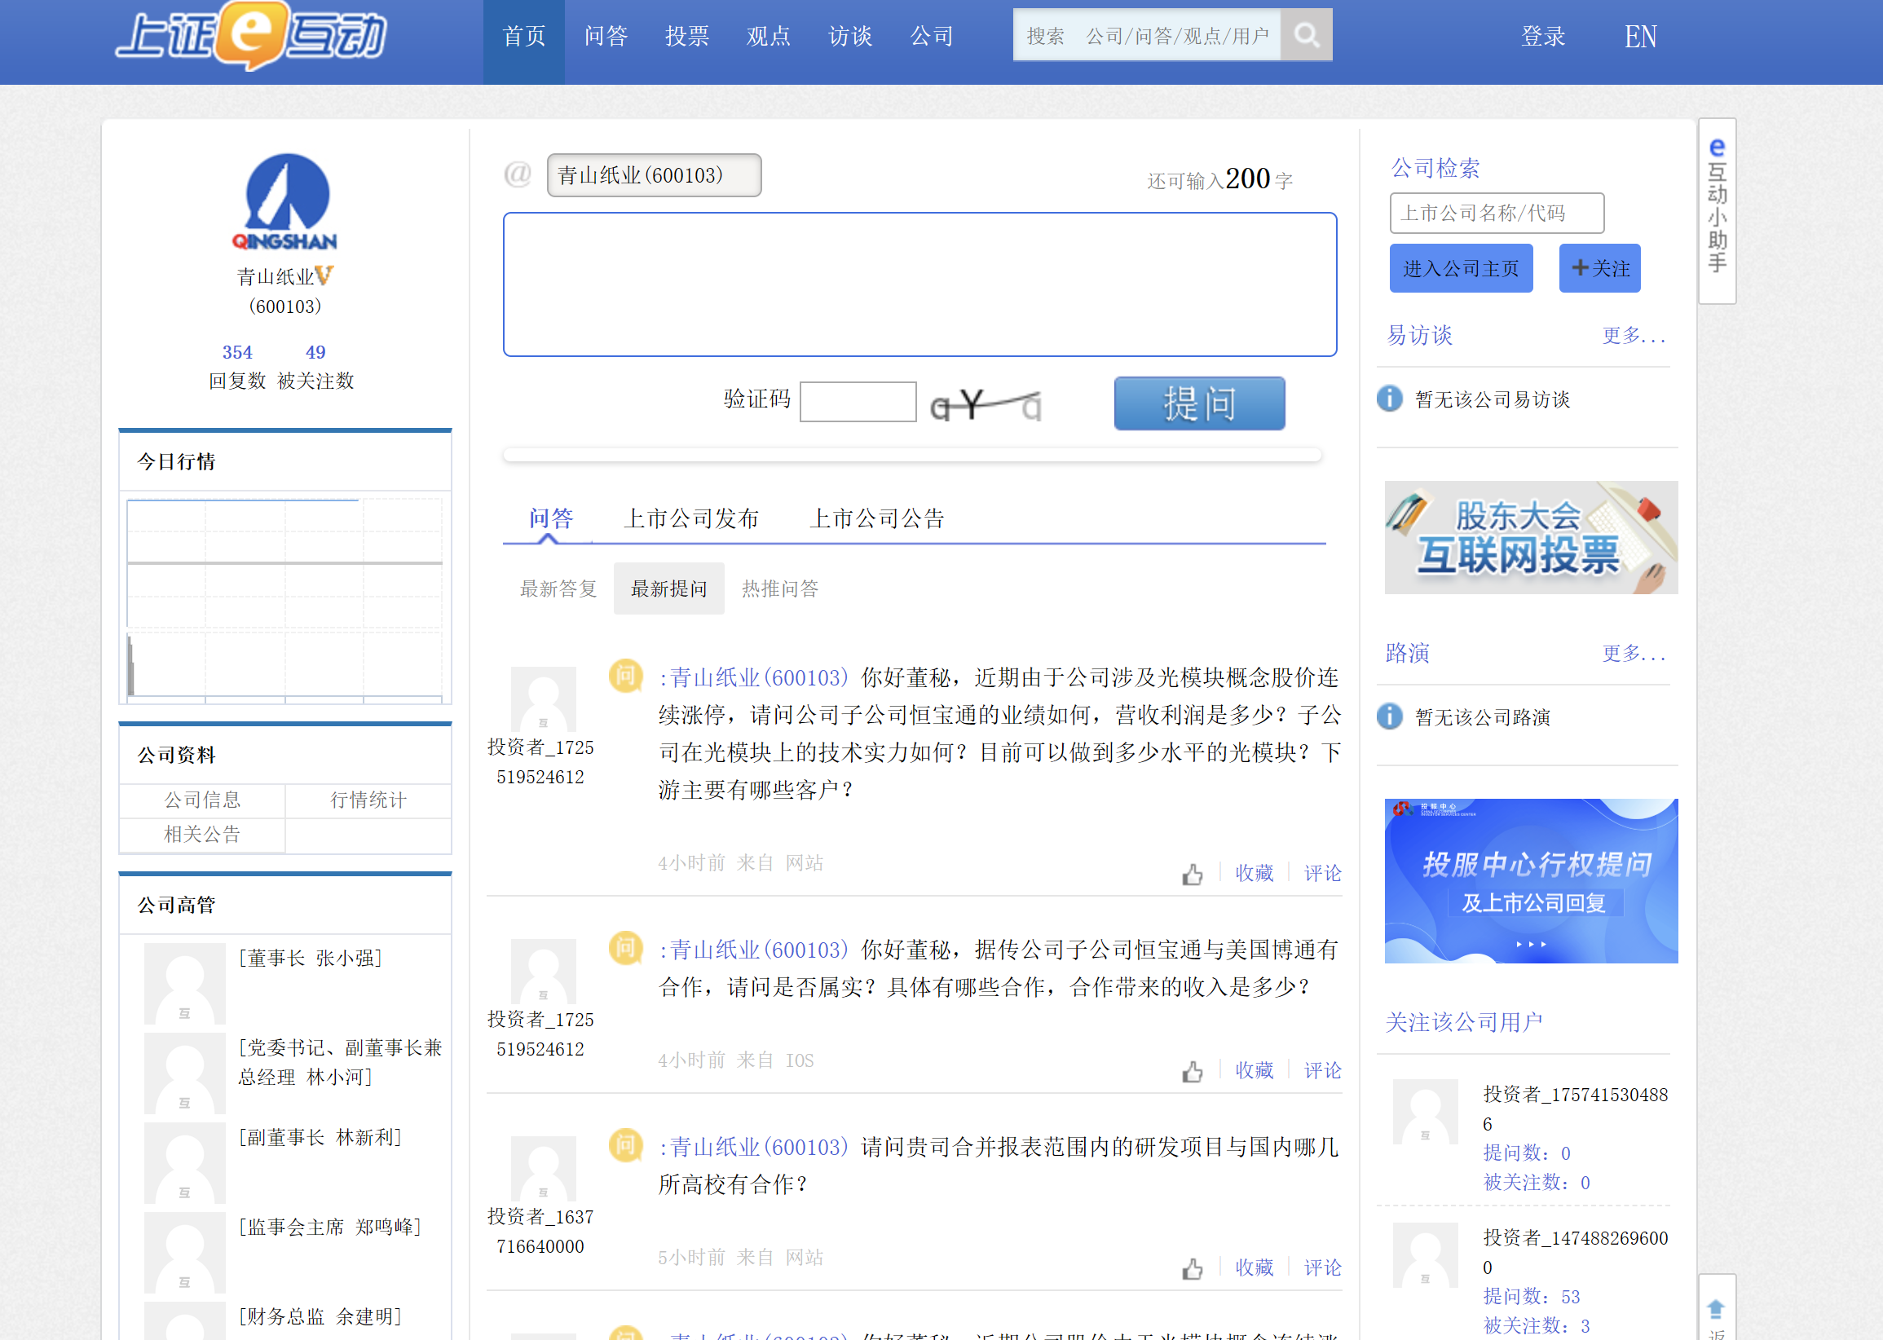1883x1340 pixels.
Task: Open the 访谈 navigation menu item
Action: pos(850,37)
